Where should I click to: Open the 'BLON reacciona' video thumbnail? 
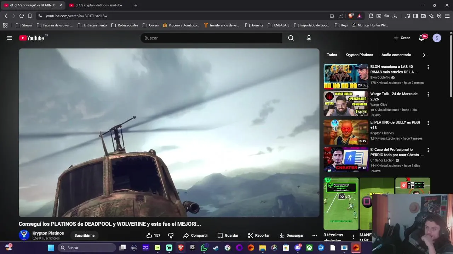click(346, 76)
